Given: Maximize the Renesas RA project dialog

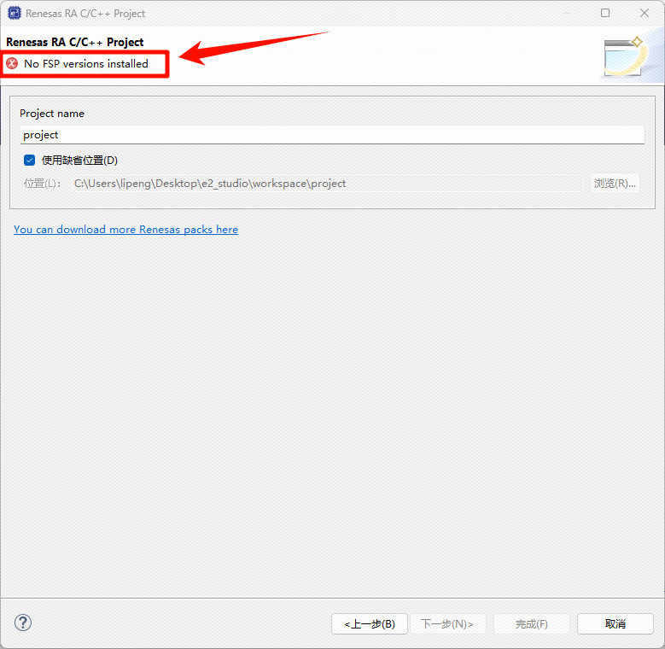Looking at the screenshot, I should point(605,13).
